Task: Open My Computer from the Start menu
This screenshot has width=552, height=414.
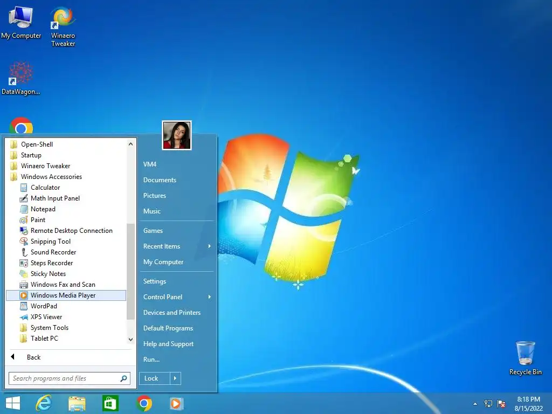Action: tap(177, 262)
